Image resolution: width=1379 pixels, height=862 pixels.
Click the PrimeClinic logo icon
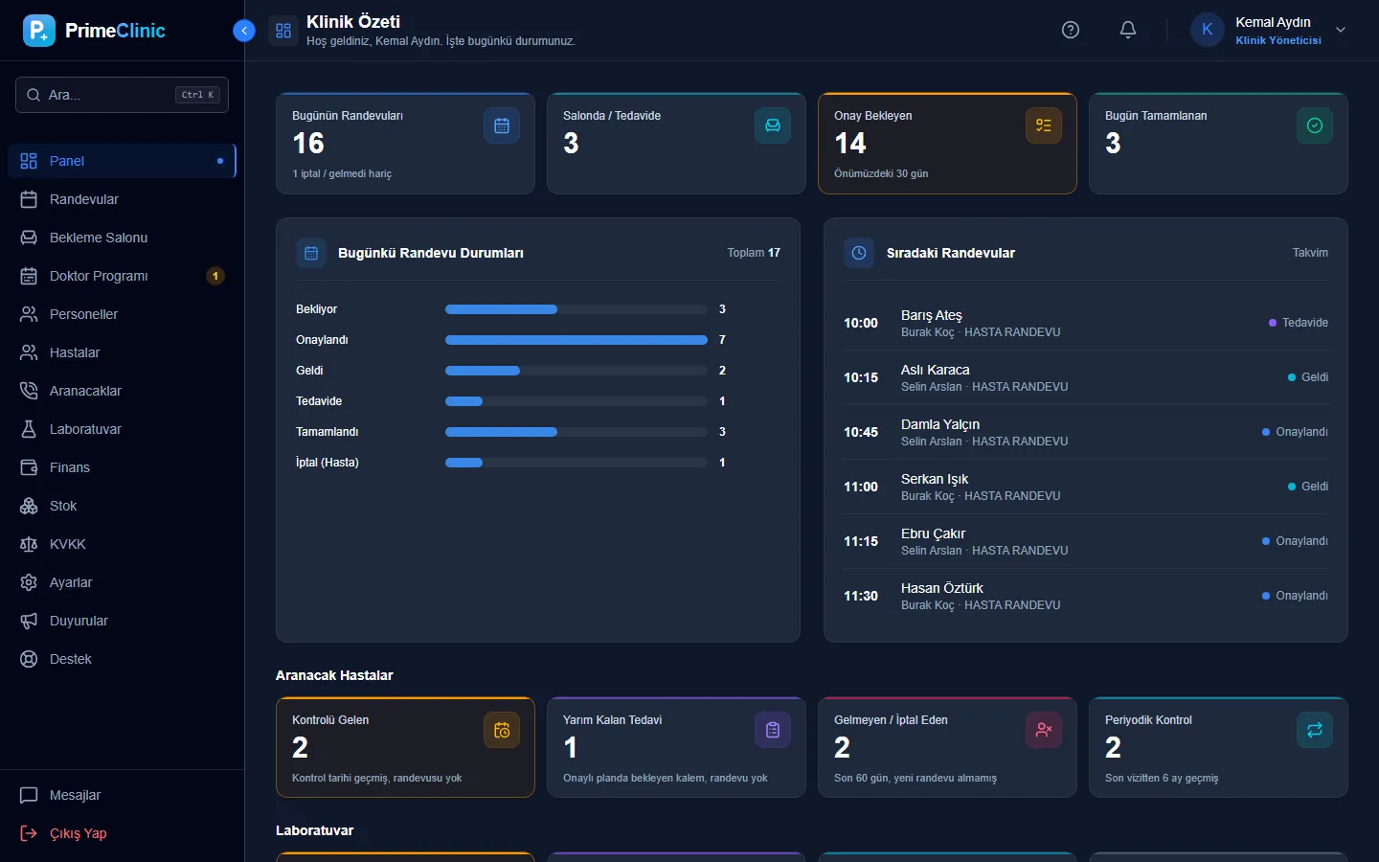click(39, 31)
